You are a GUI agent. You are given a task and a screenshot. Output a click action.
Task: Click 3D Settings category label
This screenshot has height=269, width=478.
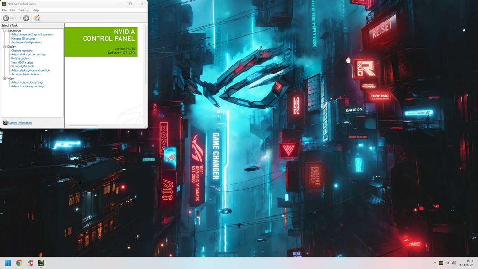pos(14,31)
